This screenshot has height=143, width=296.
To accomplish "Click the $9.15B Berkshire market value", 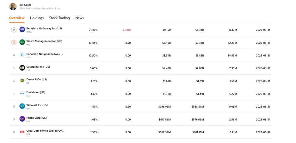I will [167, 30].
